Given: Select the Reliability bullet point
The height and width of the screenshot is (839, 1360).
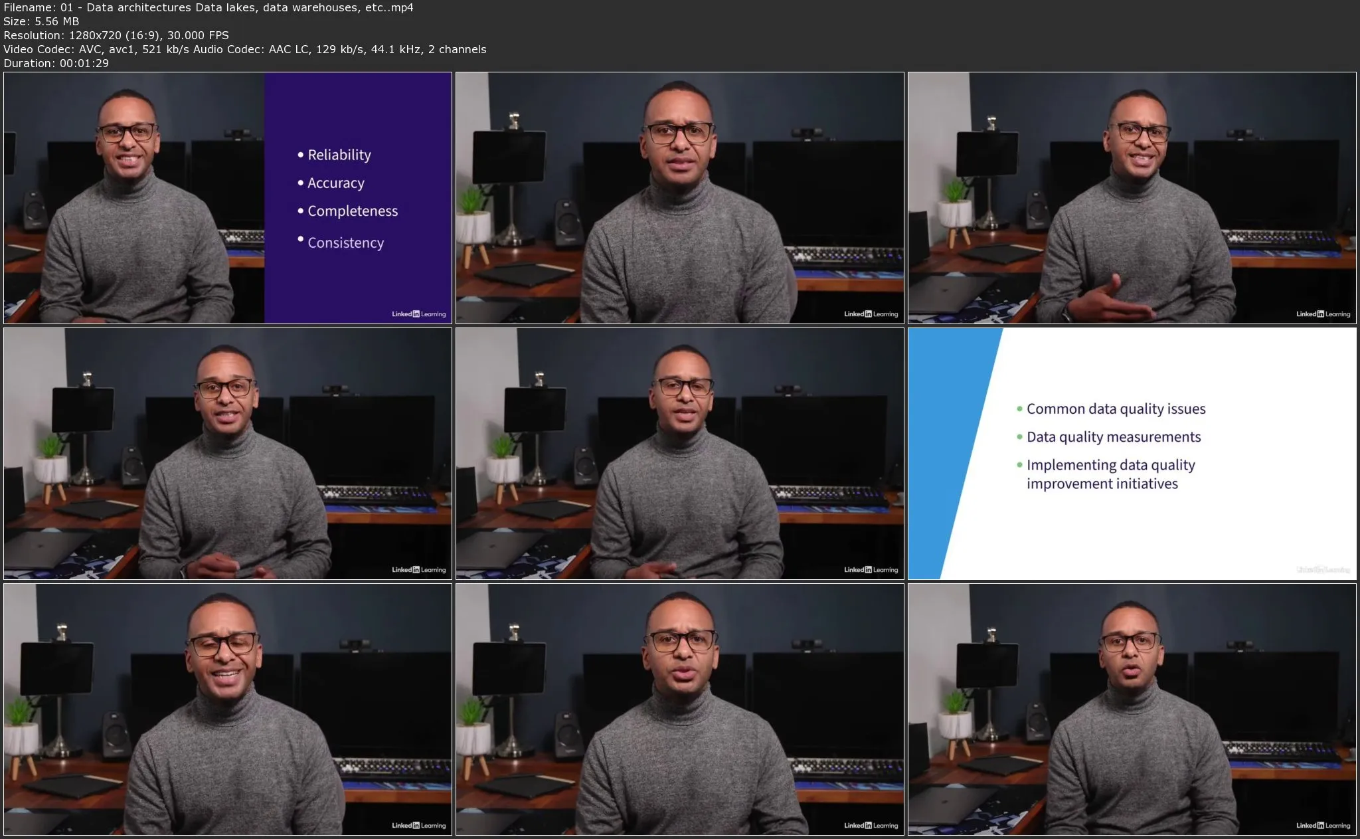Looking at the screenshot, I should pyautogui.click(x=339, y=155).
